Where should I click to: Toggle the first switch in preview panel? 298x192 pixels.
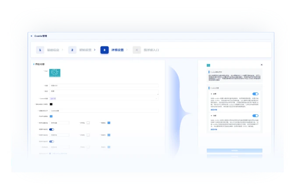(255, 94)
